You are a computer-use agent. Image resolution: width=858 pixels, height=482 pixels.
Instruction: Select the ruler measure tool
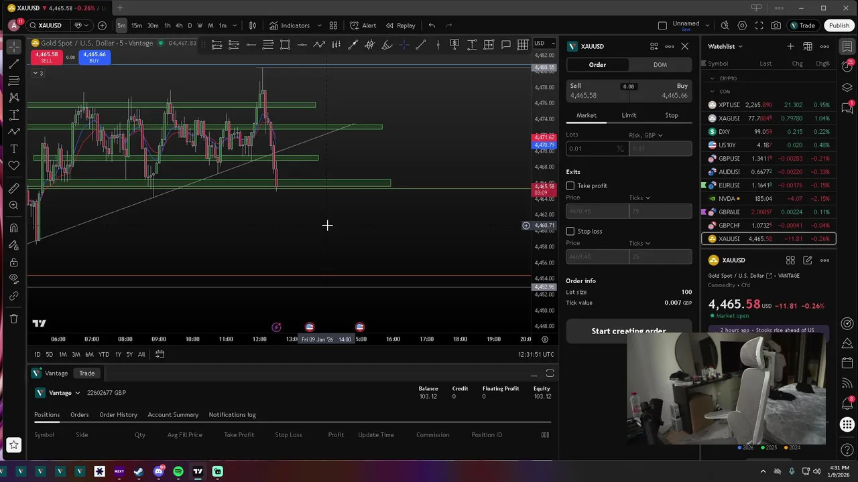point(13,189)
